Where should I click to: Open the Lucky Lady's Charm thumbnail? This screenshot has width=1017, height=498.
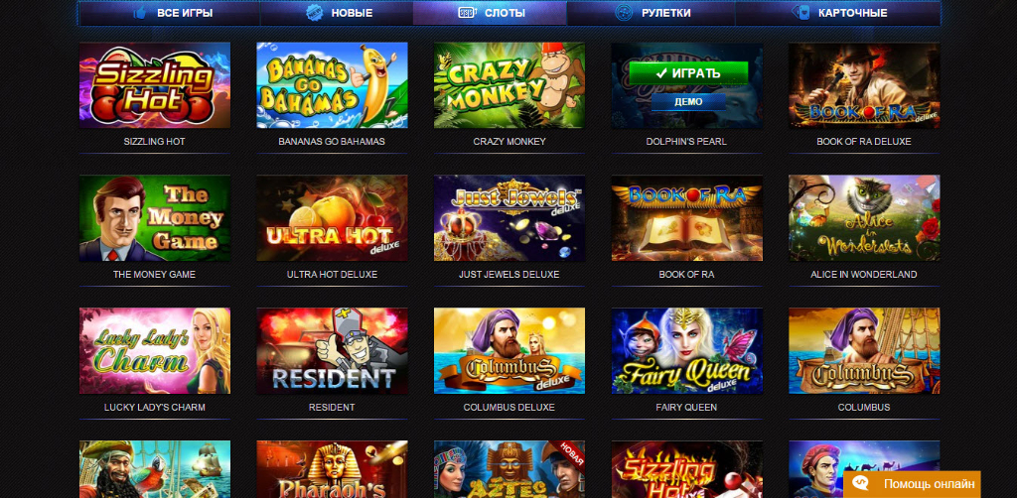click(154, 351)
